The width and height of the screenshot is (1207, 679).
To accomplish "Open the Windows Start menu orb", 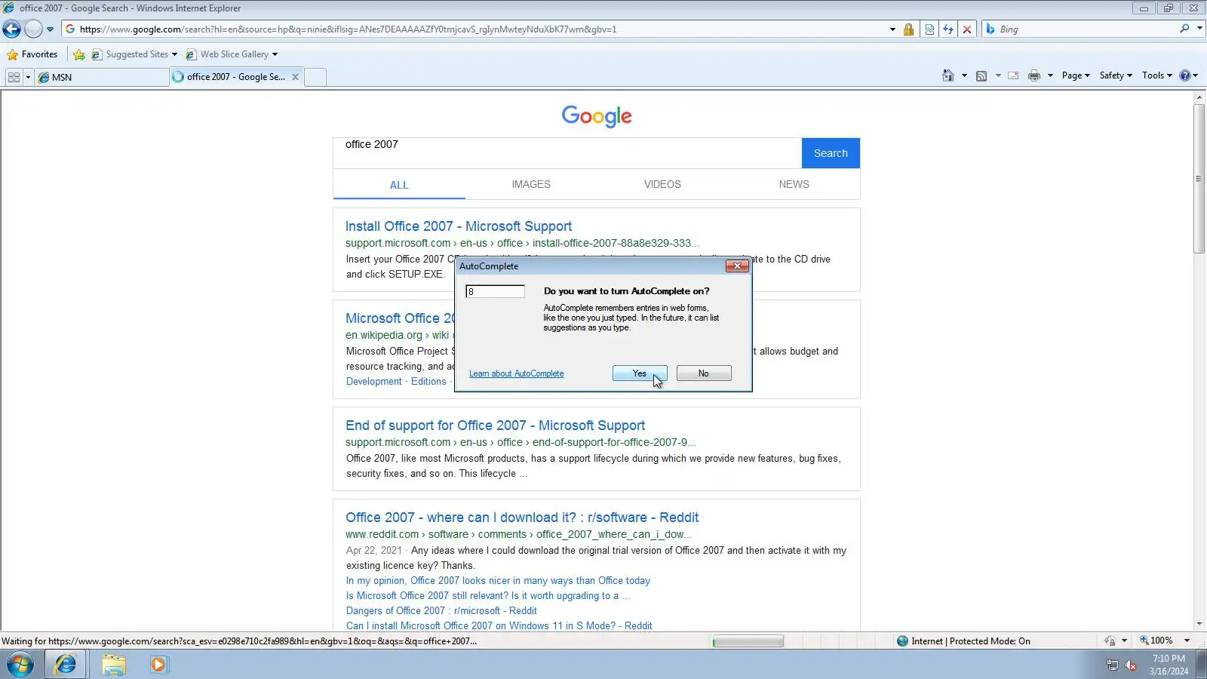I will point(20,665).
